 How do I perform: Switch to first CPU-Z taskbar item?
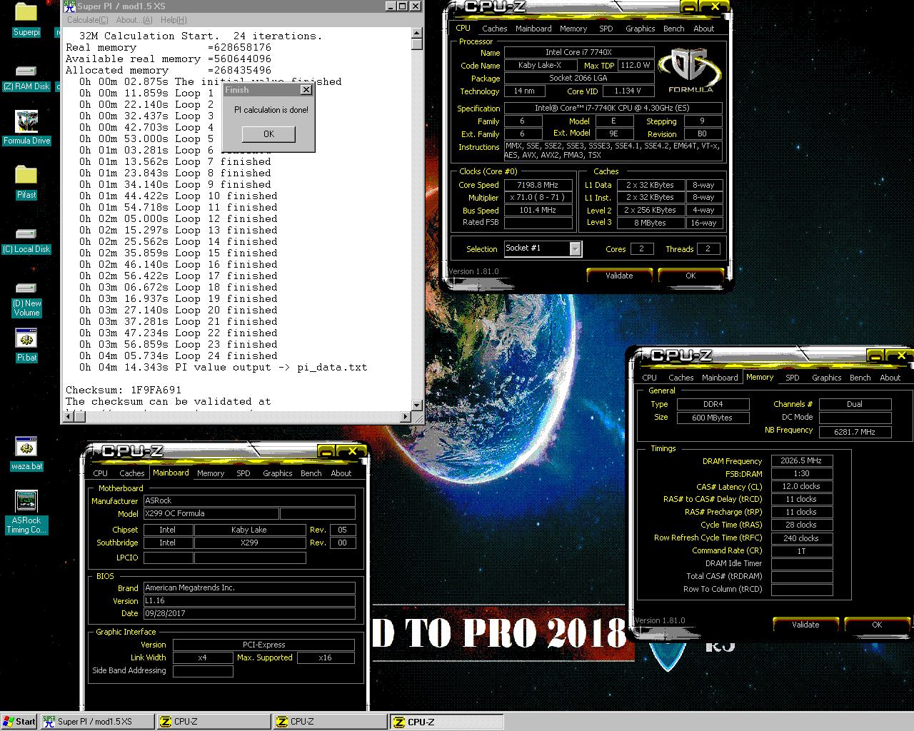coord(212,722)
